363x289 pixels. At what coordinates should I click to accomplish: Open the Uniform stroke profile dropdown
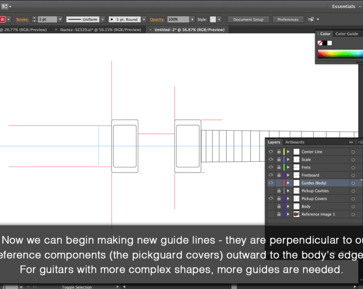pyautogui.click(x=103, y=20)
